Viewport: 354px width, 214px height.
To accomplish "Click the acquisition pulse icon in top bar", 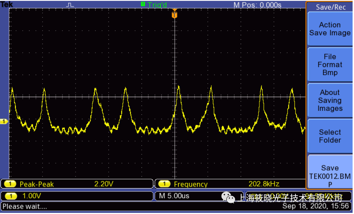I will (70, 5).
